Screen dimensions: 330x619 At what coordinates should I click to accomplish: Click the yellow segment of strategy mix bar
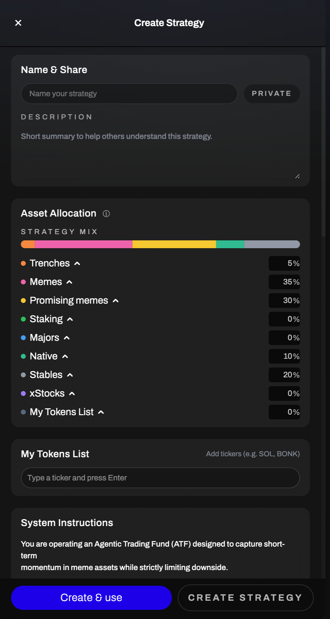tap(174, 244)
